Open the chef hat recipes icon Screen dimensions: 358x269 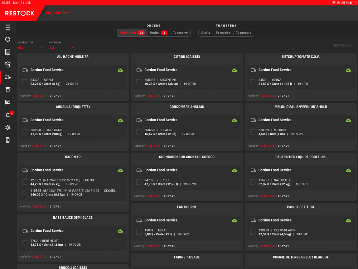click(x=8, y=65)
